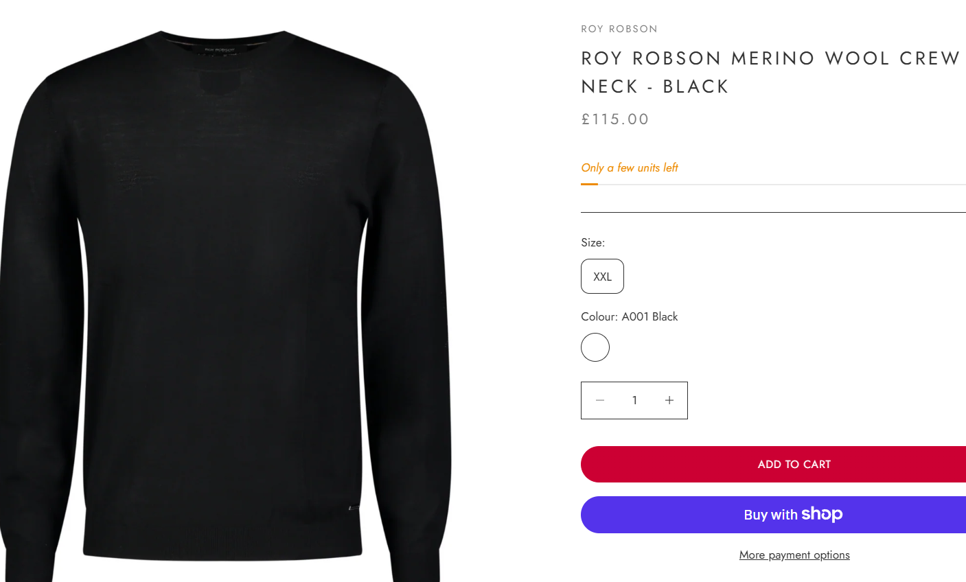Screen dimensions: 966x582
Task: Click the 'Colour: A001 Black' label
Action: 630,316
